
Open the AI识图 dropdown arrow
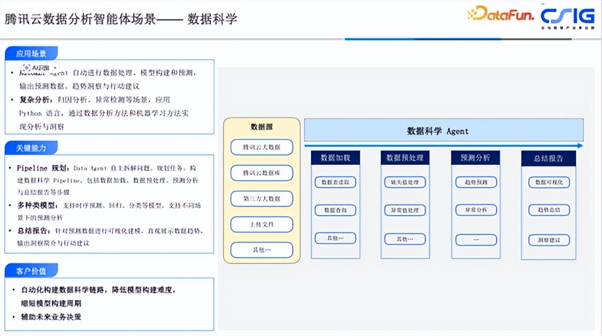[x=55, y=68]
